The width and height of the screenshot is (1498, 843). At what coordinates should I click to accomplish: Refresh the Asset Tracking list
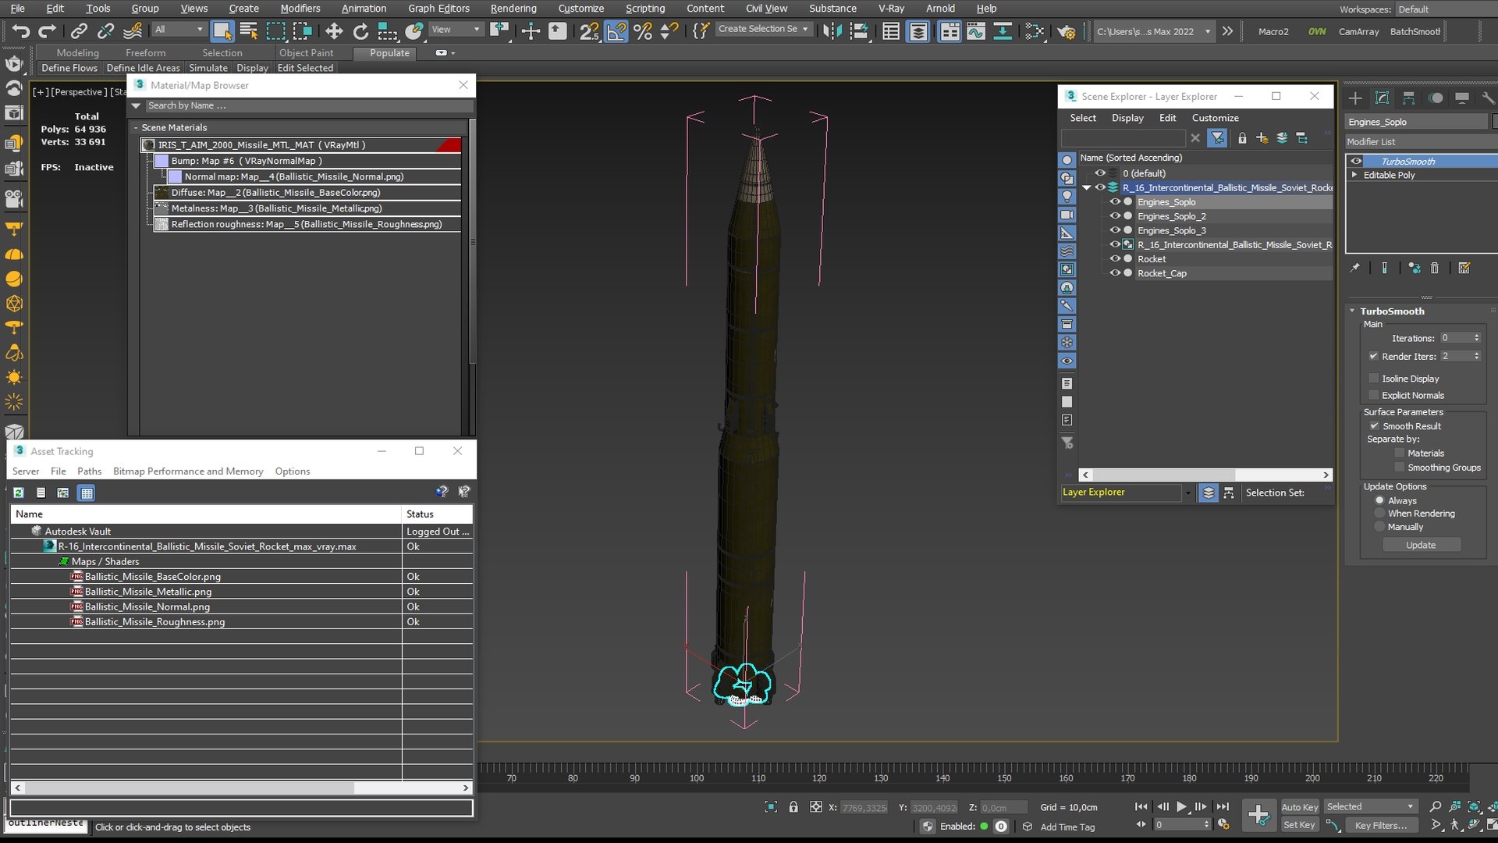[19, 493]
